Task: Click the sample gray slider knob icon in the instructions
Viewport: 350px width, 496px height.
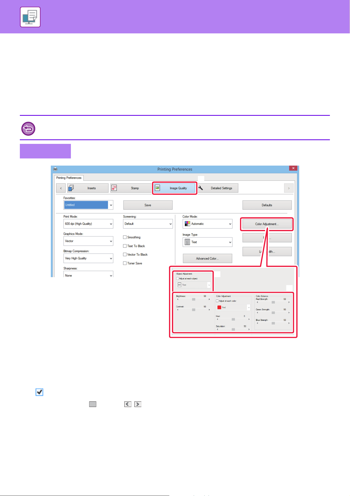Action: [93, 404]
